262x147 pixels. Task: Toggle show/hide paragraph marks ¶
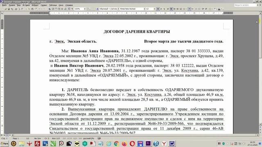point(72,9)
